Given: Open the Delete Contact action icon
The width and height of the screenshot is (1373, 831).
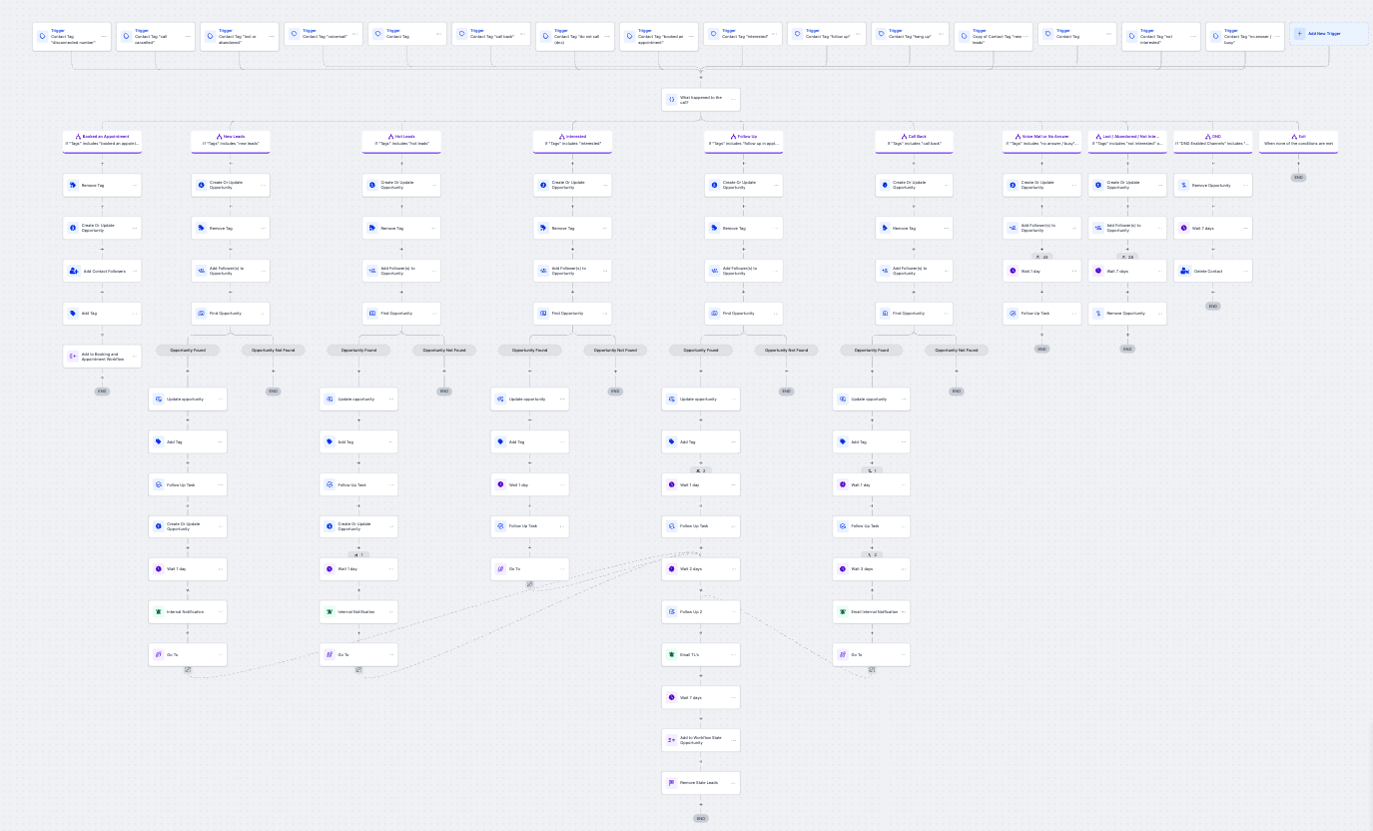Looking at the screenshot, I should pyautogui.click(x=1184, y=271).
